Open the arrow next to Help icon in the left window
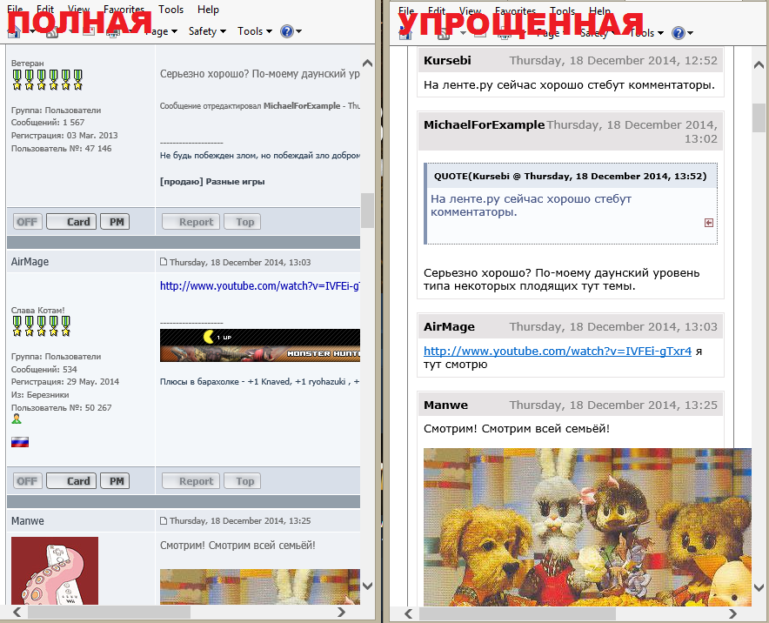 [298, 32]
